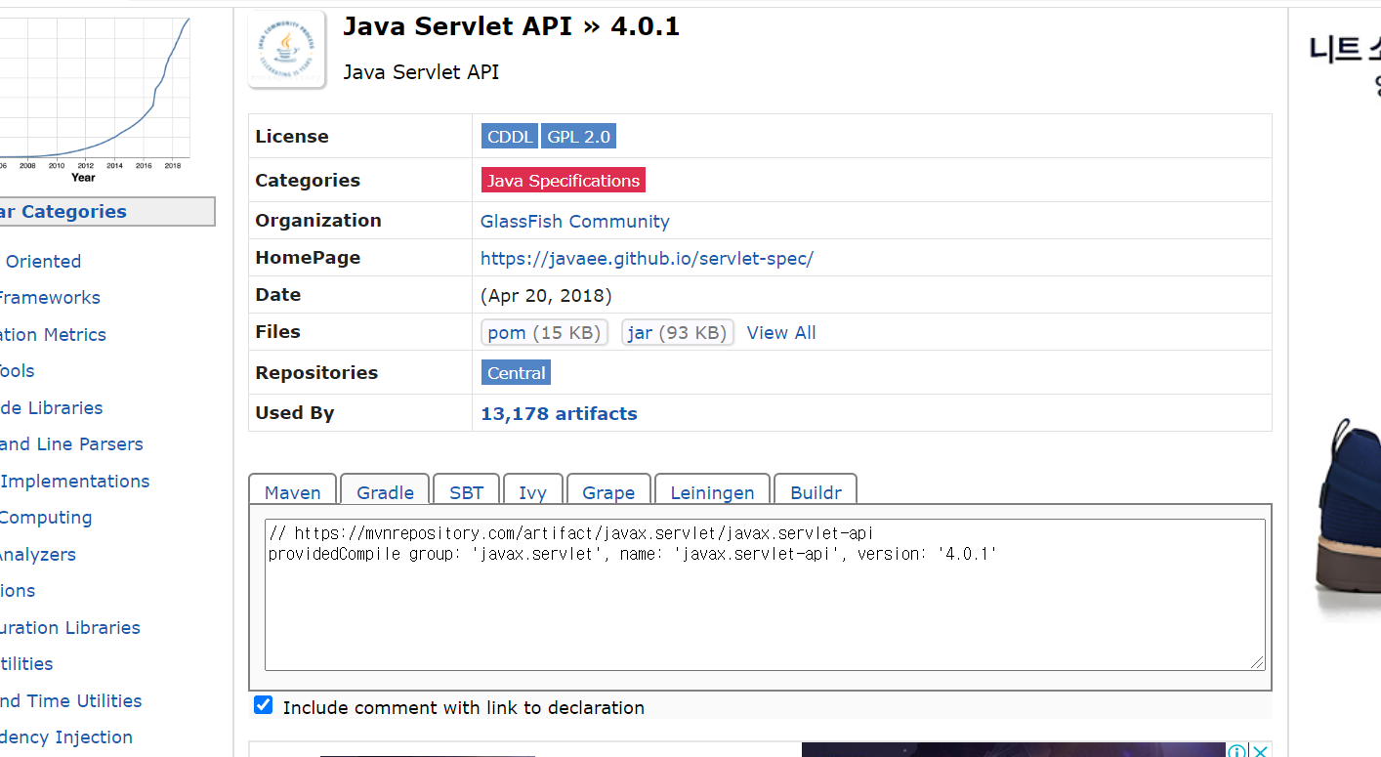Open the SBT tab
Viewport: 1381px width, 757px height.
pos(467,492)
